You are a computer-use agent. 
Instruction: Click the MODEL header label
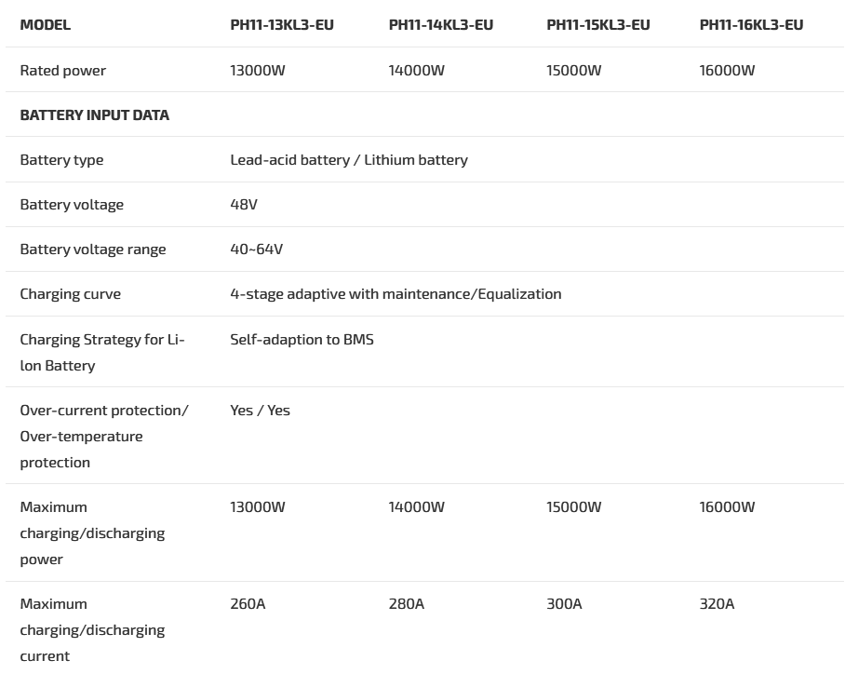45,25
